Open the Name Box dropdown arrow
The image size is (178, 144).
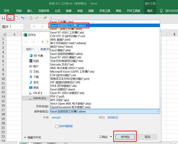pyautogui.click(x=21, y=27)
